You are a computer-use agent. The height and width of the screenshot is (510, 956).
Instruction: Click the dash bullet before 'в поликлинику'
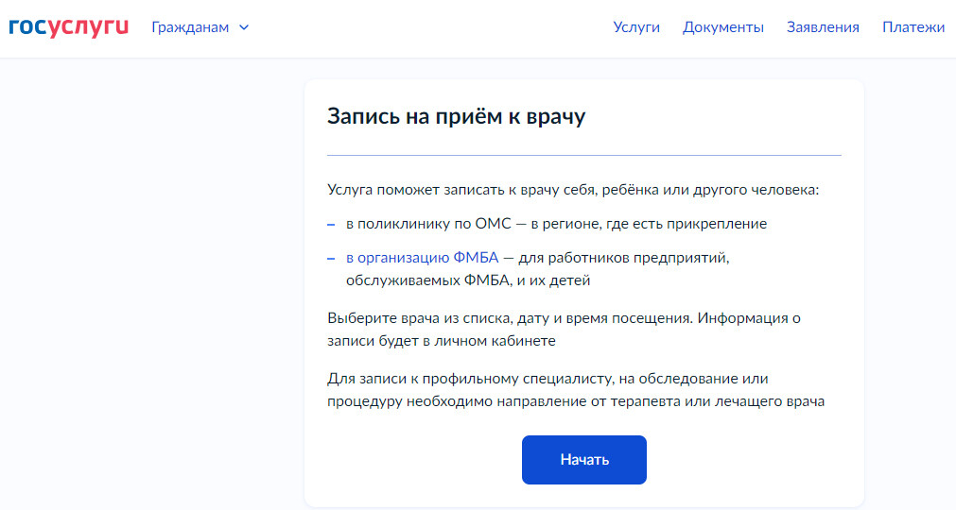point(331,225)
